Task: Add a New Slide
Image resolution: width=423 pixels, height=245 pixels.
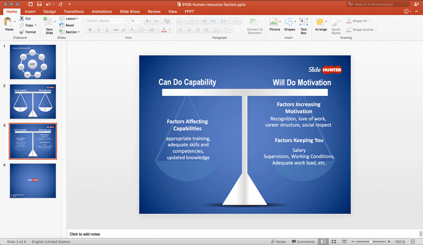Action: [x=49, y=26]
